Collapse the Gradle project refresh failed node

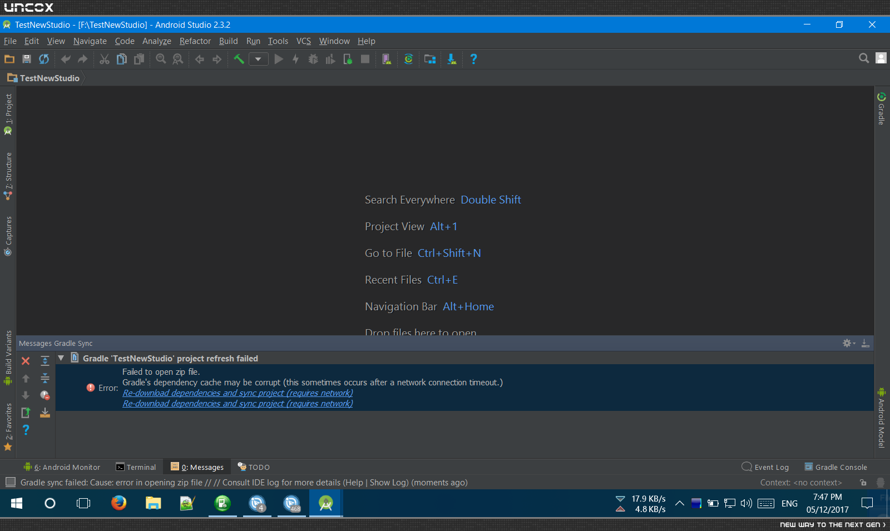(61, 358)
